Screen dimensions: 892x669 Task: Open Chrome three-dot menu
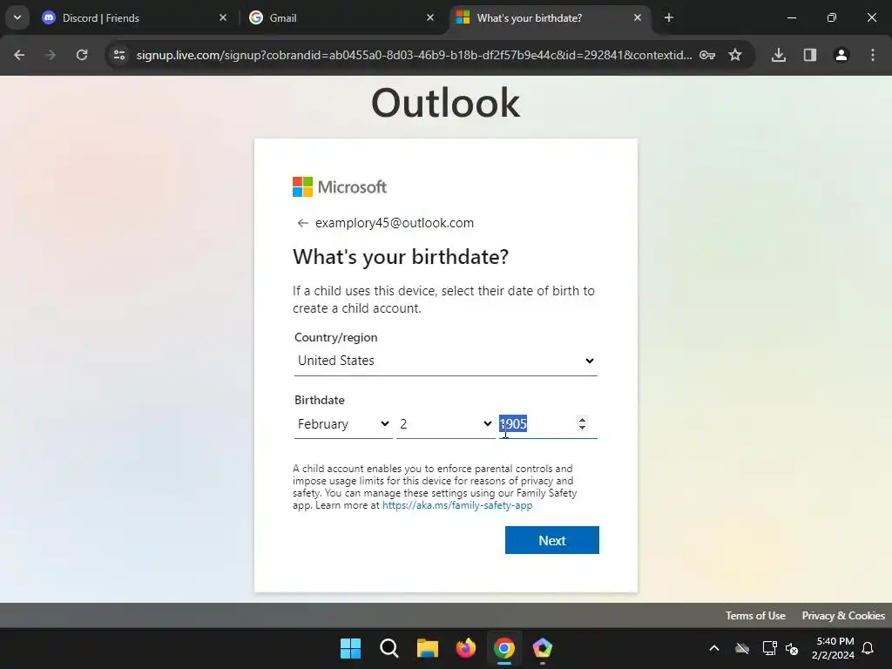point(873,55)
